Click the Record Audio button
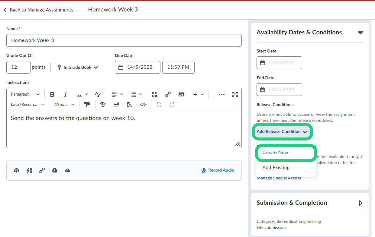The image size is (375, 237). click(x=218, y=170)
